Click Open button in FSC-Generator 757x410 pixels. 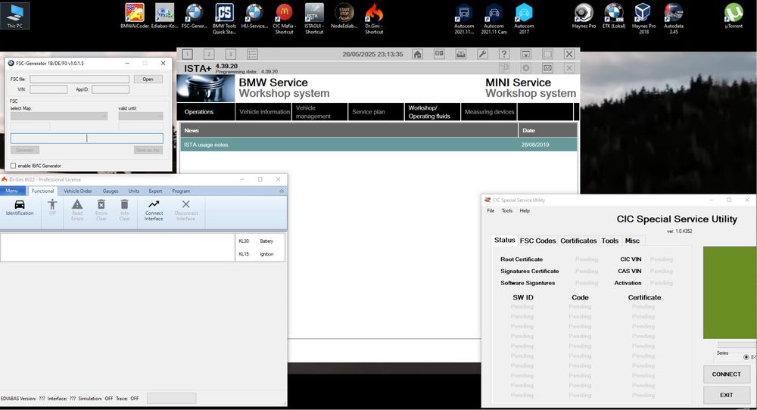point(148,79)
